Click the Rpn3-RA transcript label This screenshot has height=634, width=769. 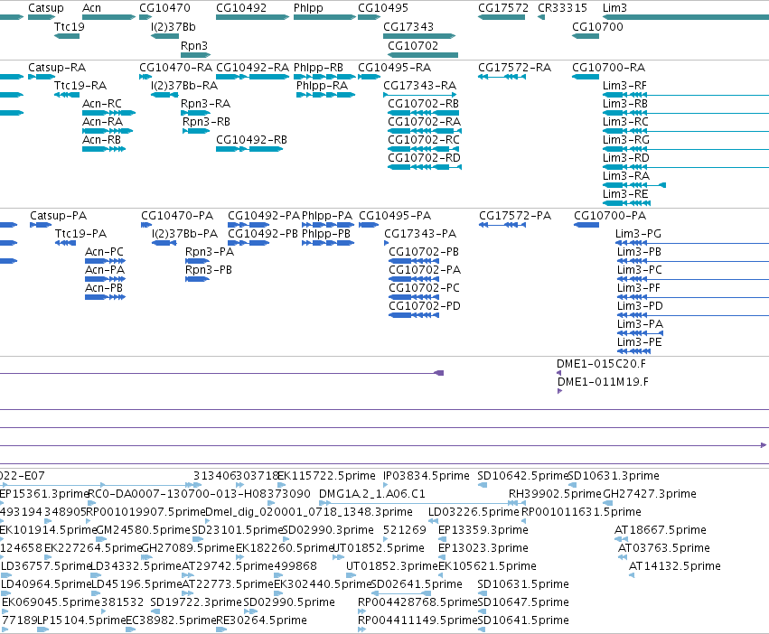(205, 104)
